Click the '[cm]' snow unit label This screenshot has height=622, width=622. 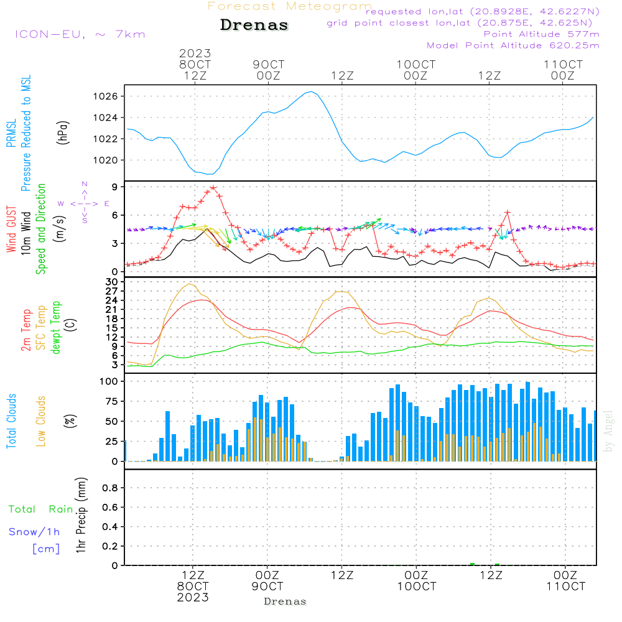pos(46,549)
